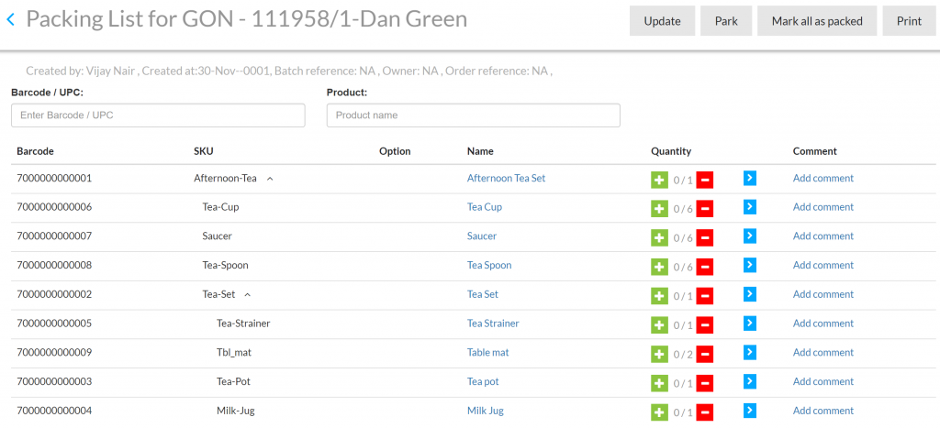Viewport: 940px width, 428px height.
Task: Increase packed quantity for Afternoon Tea Set
Action: (x=659, y=180)
